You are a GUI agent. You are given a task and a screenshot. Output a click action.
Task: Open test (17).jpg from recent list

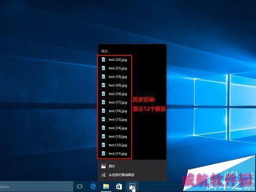coord(132,102)
